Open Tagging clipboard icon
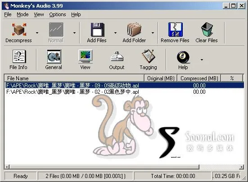Image resolution: width=248 pixels, height=182 pixels. [149, 56]
